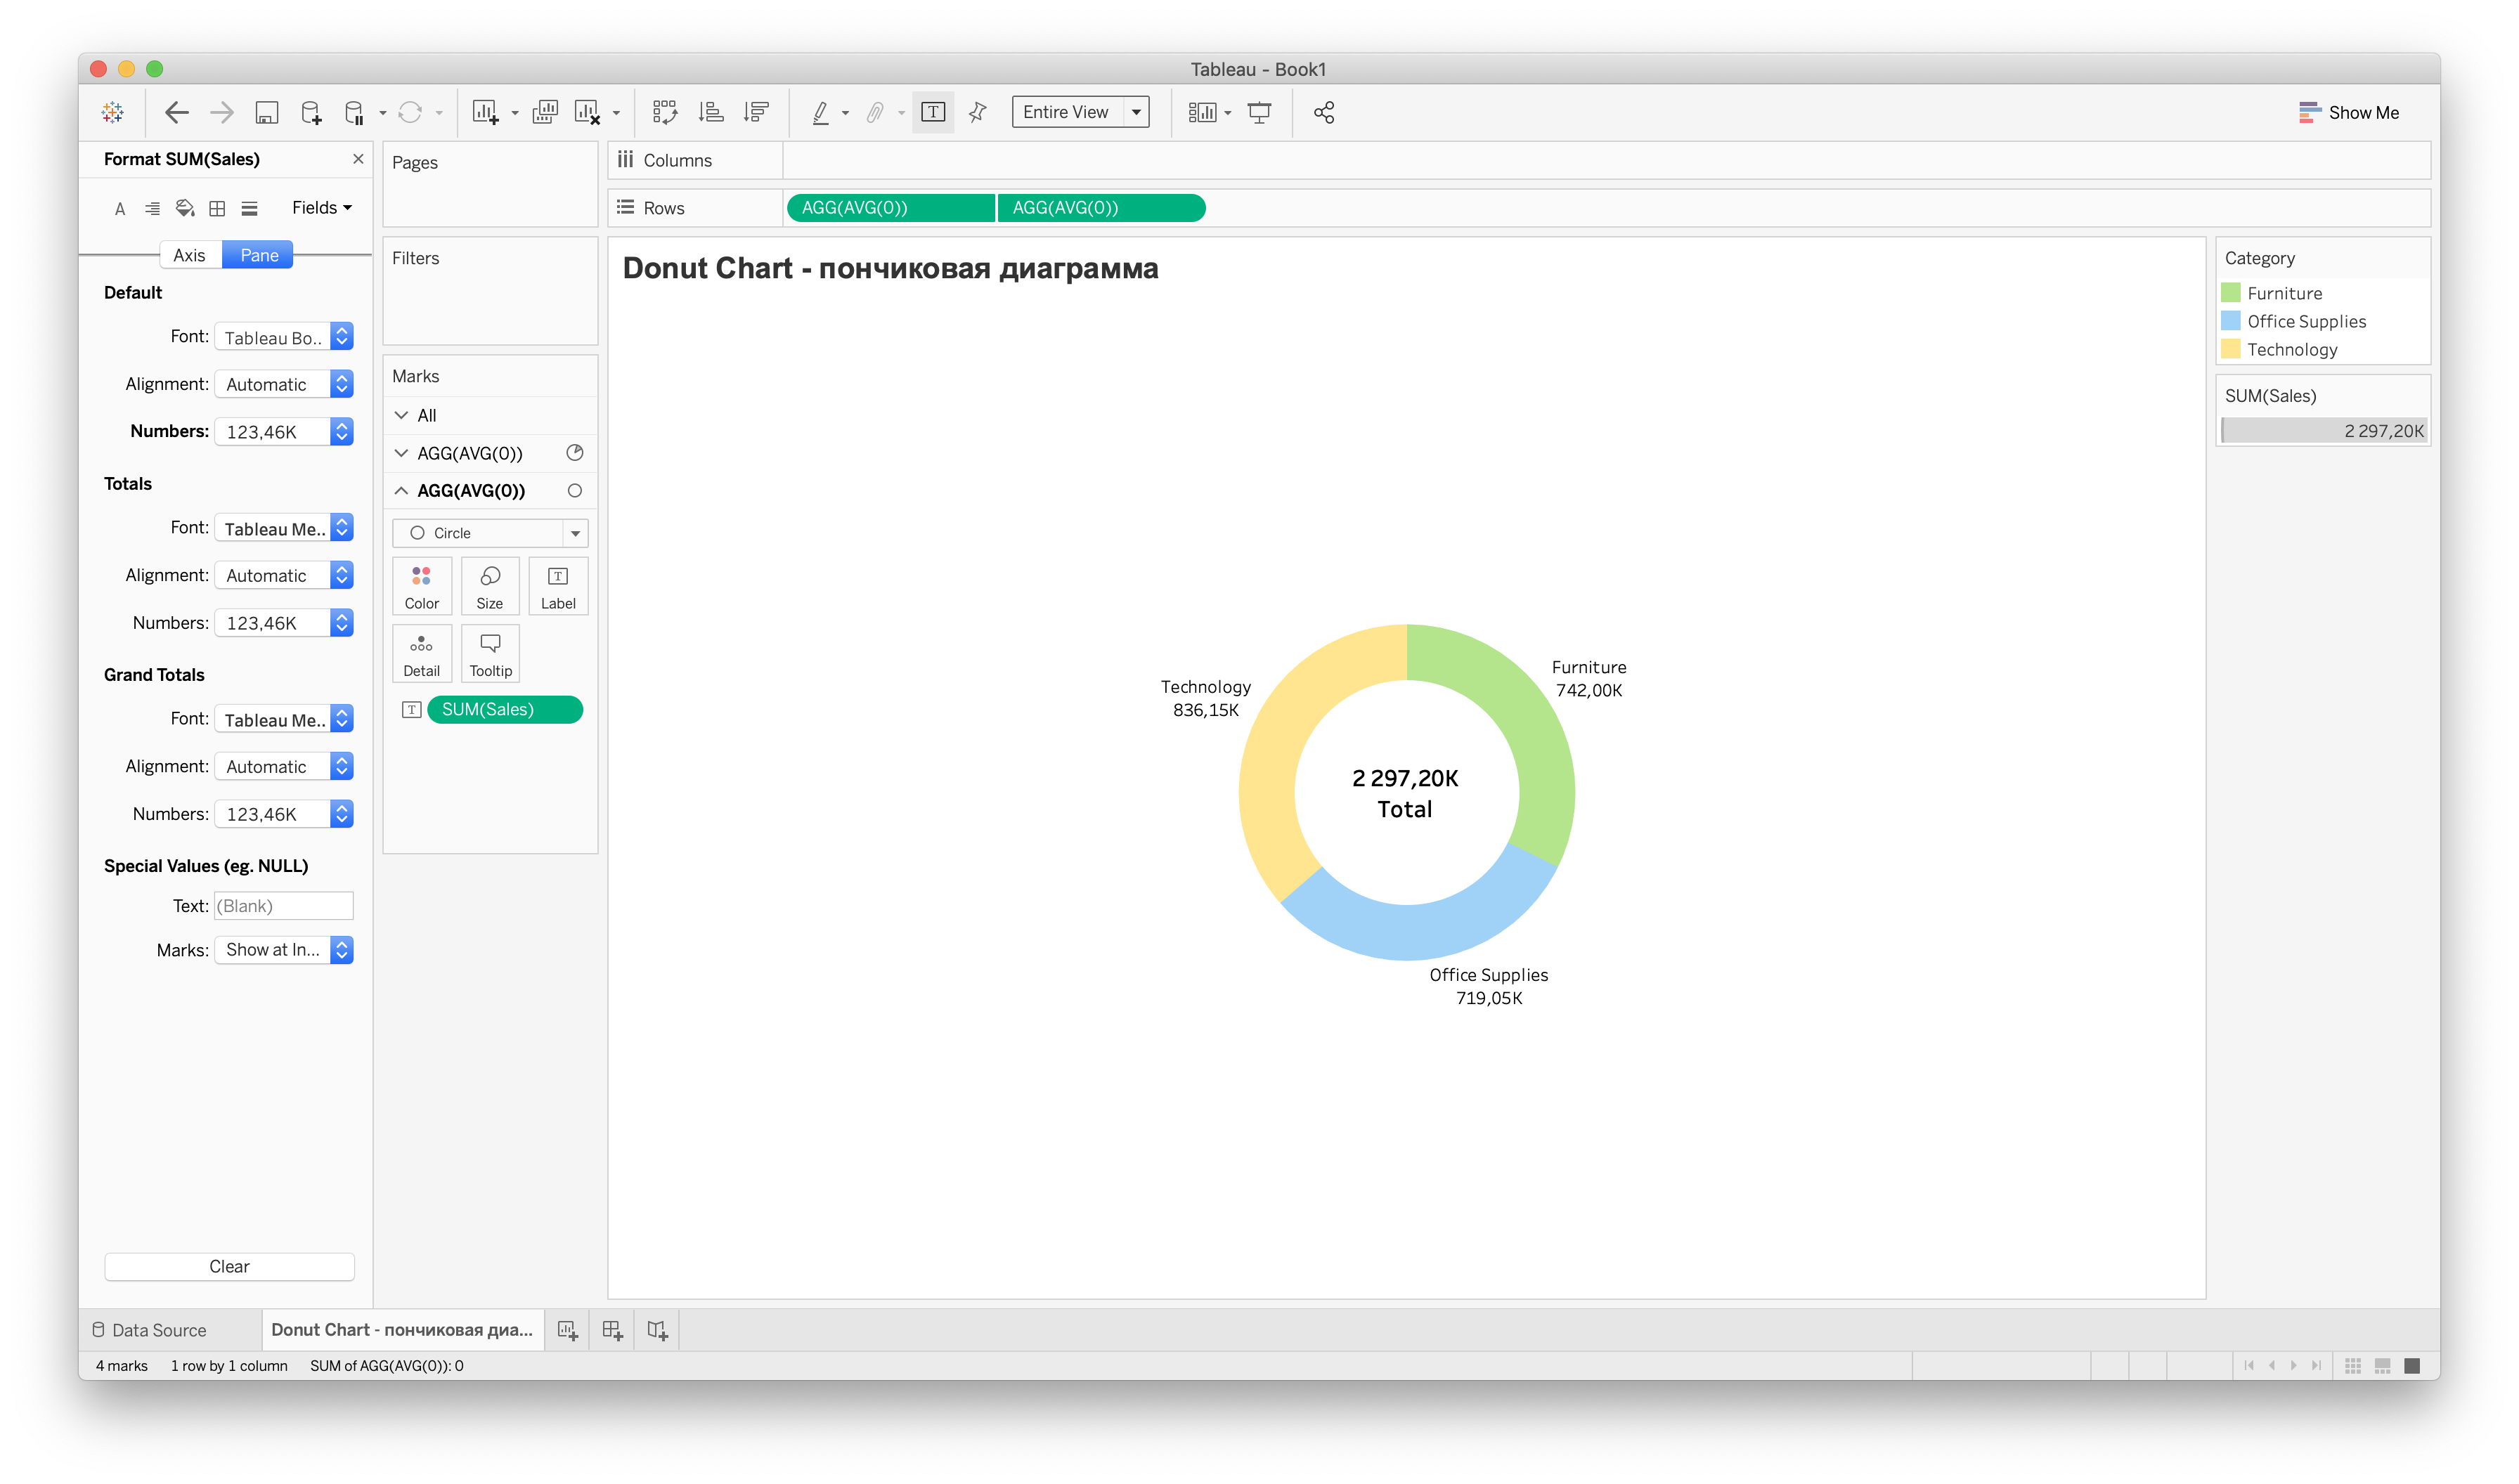Click the Size marks button
The image size is (2519, 1484).
pyautogui.click(x=490, y=586)
